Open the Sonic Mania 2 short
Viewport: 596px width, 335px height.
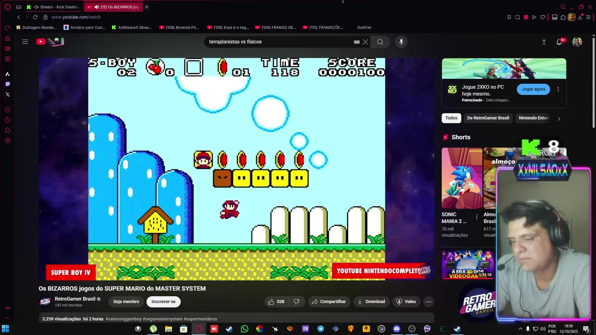click(x=462, y=178)
